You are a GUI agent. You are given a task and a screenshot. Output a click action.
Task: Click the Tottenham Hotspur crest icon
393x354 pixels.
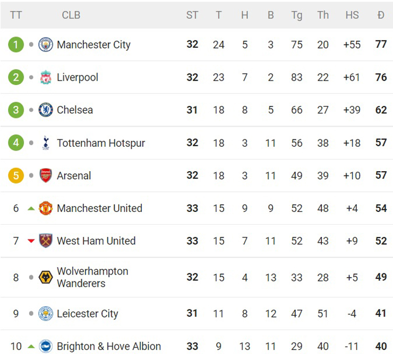(x=46, y=143)
